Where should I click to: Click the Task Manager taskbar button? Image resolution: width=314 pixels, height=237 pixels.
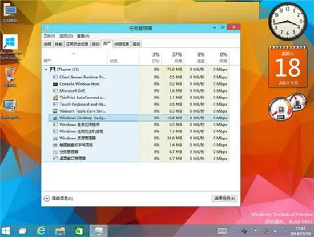pyautogui.click(x=98, y=231)
